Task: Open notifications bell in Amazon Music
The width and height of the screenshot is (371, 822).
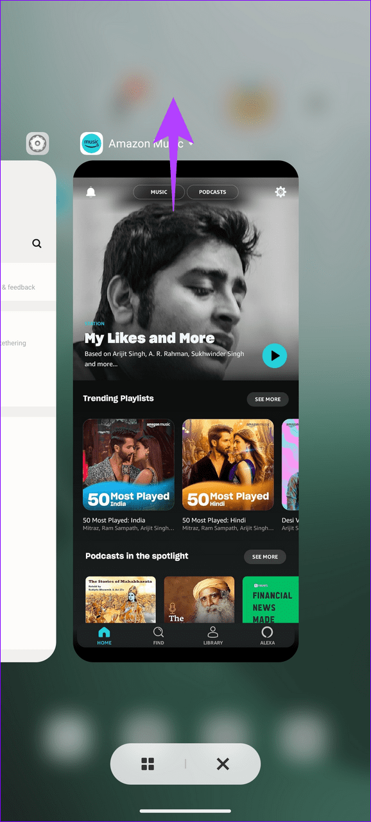Action: pyautogui.click(x=91, y=192)
